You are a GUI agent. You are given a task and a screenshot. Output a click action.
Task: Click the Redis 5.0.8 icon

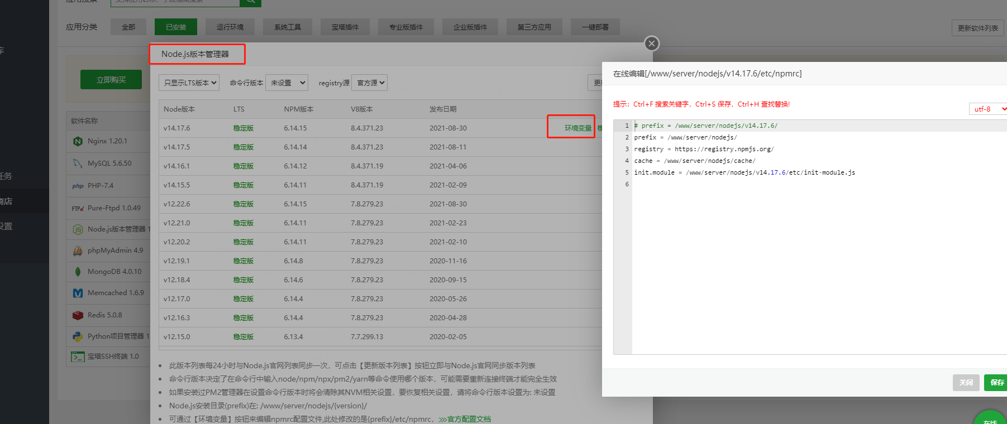coord(78,315)
